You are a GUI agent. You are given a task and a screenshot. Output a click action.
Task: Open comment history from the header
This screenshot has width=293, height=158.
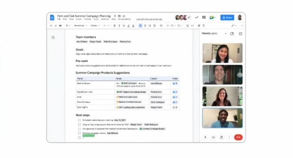click(x=204, y=18)
